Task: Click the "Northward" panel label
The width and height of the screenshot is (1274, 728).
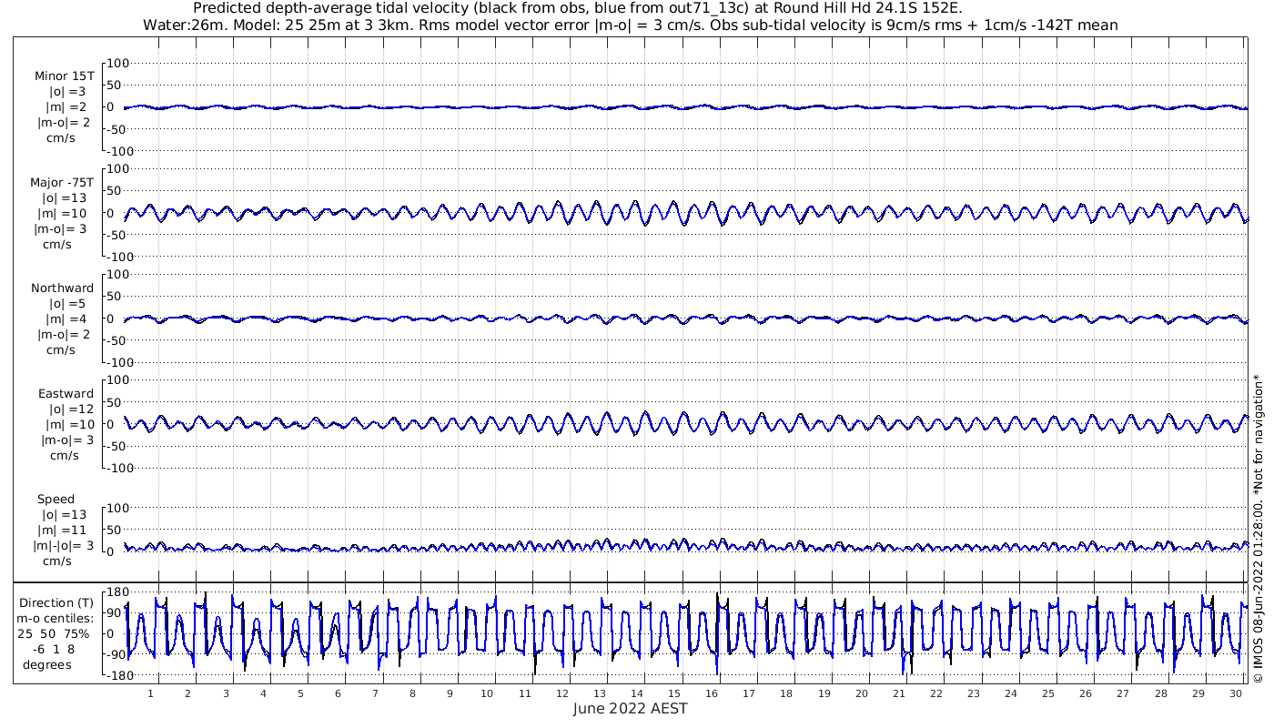Action: coord(63,288)
